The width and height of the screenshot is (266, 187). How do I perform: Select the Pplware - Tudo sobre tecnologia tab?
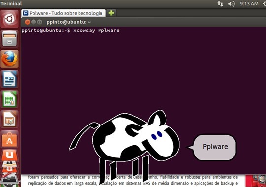tap(64, 13)
